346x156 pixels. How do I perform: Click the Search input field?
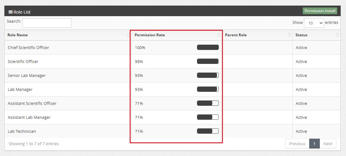coord(47,23)
